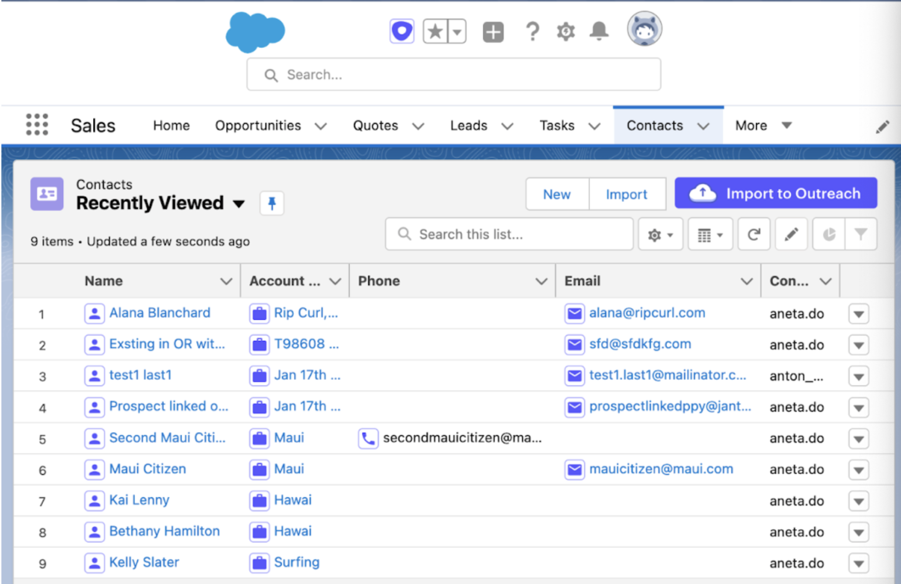Open the notifications bell
This screenshot has width=901, height=584.
coord(599,31)
